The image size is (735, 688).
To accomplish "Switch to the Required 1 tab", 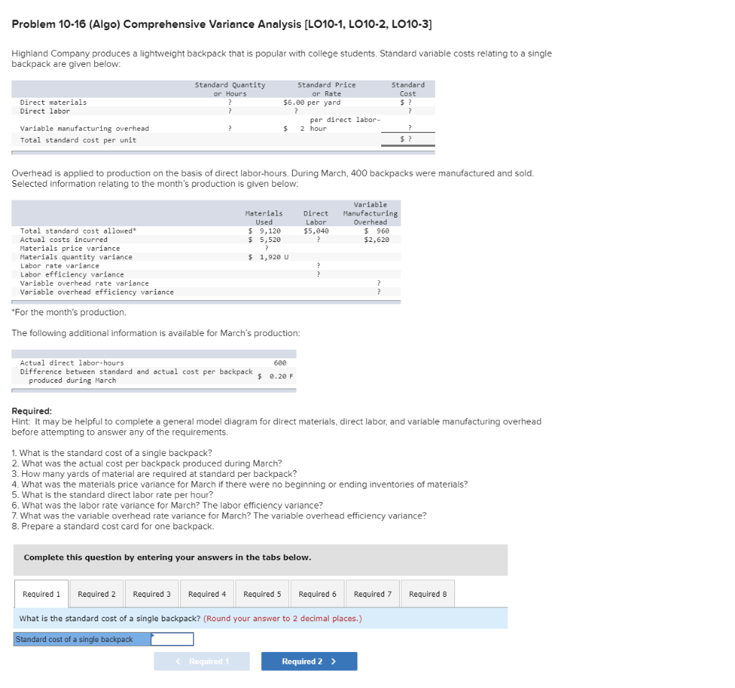I will pos(41,593).
